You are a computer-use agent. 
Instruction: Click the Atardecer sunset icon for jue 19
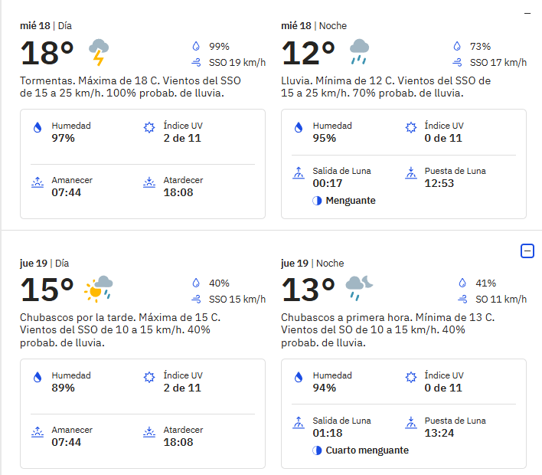tap(149, 432)
